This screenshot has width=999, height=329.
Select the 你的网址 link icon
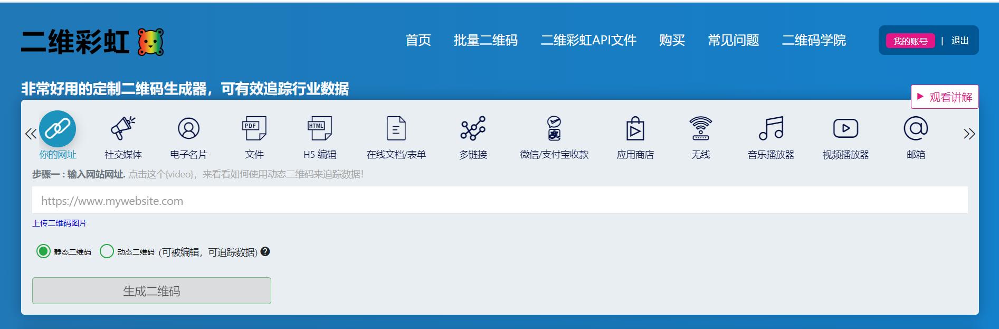tap(58, 128)
